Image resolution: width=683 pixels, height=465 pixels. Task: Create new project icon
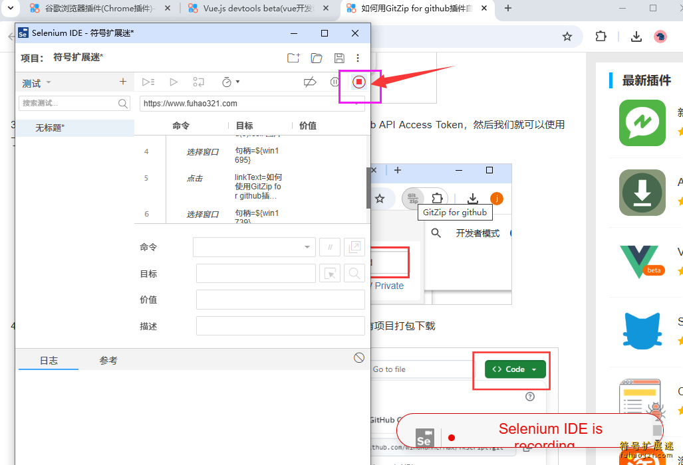click(x=293, y=58)
